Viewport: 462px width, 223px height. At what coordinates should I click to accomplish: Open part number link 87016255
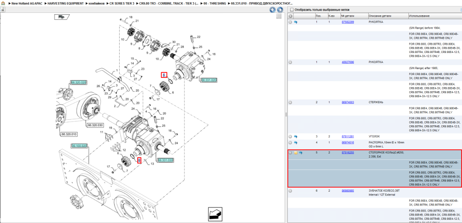click(x=348, y=153)
